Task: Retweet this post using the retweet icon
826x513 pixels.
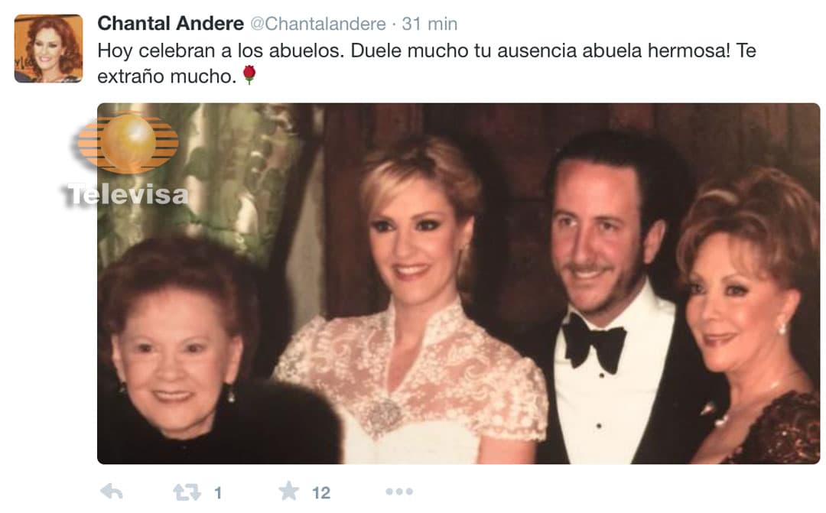Action: (187, 492)
